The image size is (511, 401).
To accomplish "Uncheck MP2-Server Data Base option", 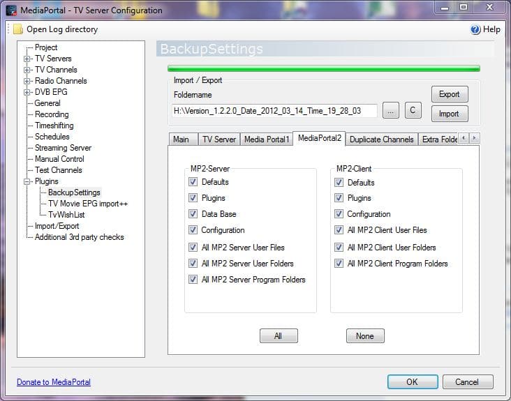I will click(193, 214).
